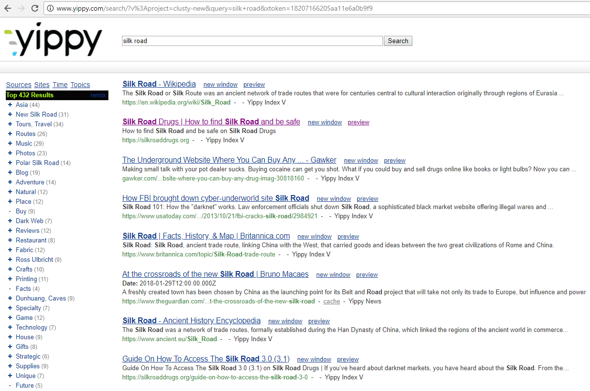Switch to the Topics tab
Viewport: 590px width, 391px height.
click(x=80, y=85)
